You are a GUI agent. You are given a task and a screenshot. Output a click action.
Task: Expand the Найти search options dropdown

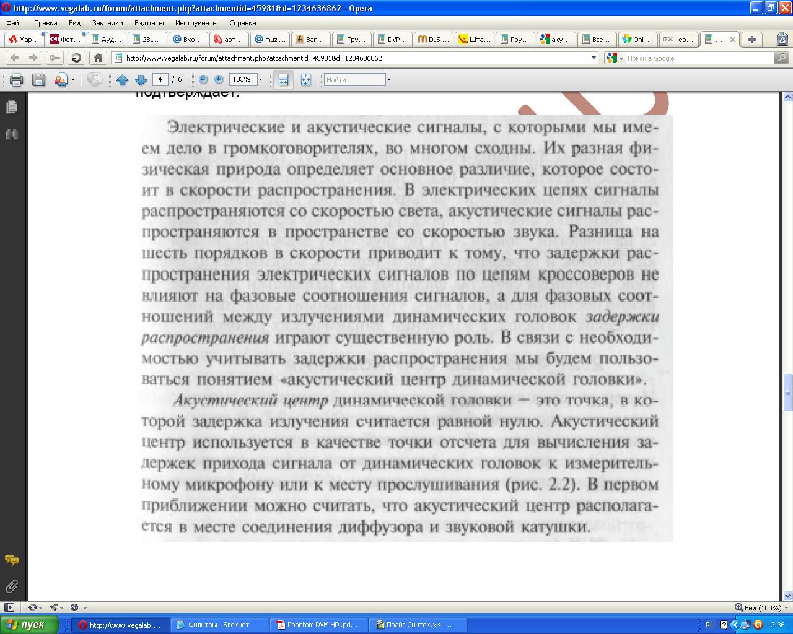click(388, 80)
